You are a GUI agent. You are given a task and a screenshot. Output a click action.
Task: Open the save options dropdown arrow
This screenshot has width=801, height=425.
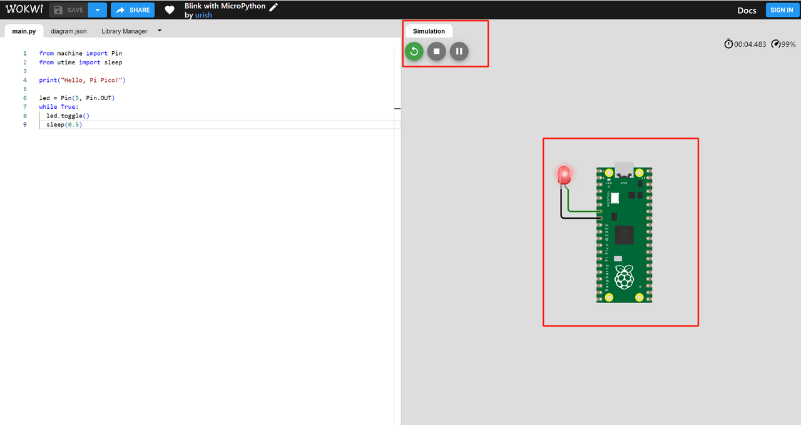98,10
